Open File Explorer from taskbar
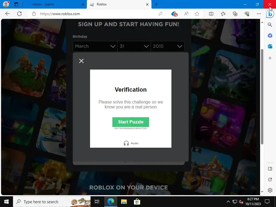Viewport: 276px width, 207px height. 124,202
